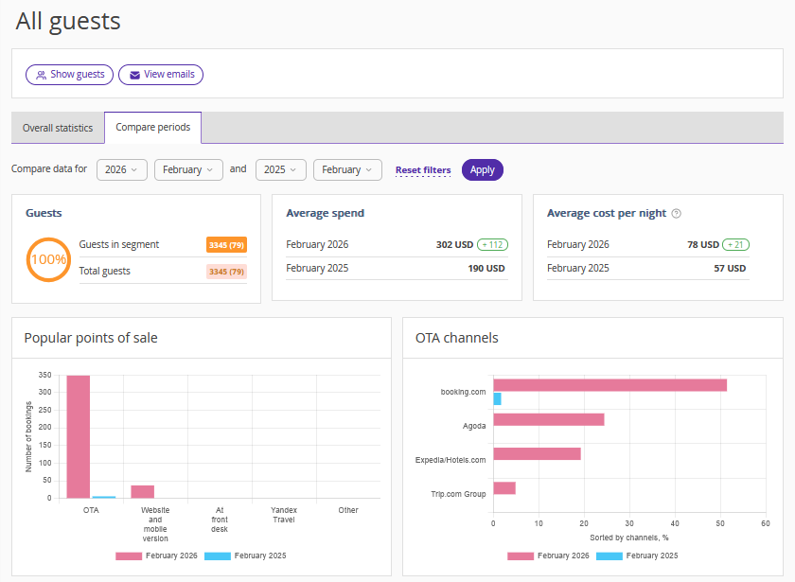Screen dimensions: 795x582
Task: Click the +112 average spend change badge
Action: [492, 244]
